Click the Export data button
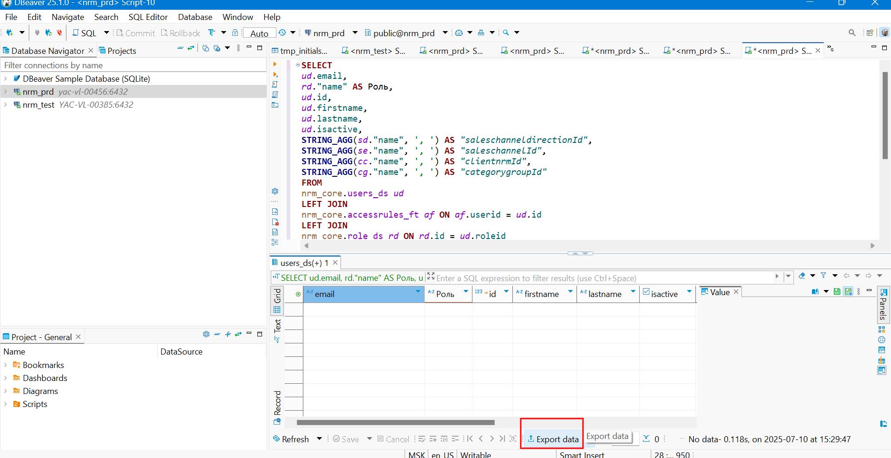 (x=552, y=439)
